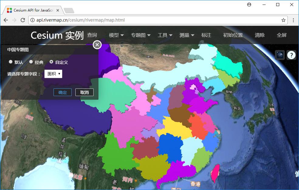The height and width of the screenshot is (190, 299).
Task: Select the Cesium API for JavaScript tab
Action: 33,10
